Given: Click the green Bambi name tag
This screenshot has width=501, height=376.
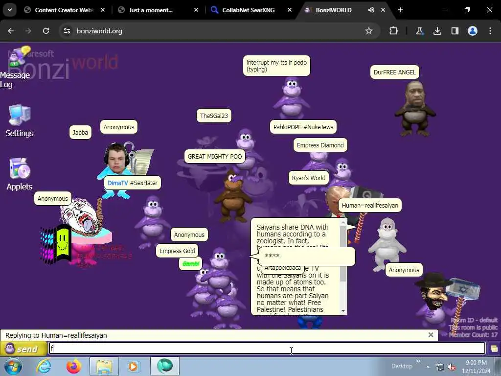Looking at the screenshot, I should coord(191,263).
